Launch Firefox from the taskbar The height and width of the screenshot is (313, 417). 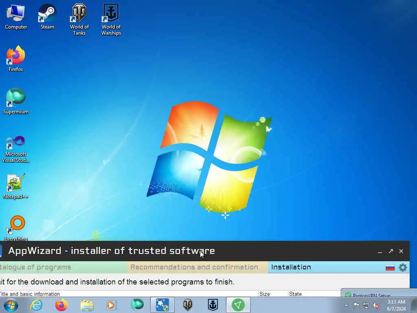[x=61, y=305]
